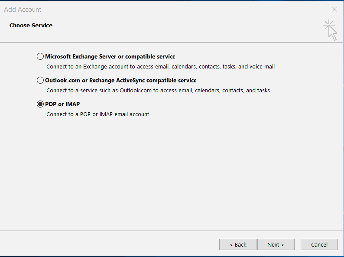Viewport: 344px width, 257px height.
Task: Click the word 'tasks' in Outlook.com description
Action: (263, 91)
